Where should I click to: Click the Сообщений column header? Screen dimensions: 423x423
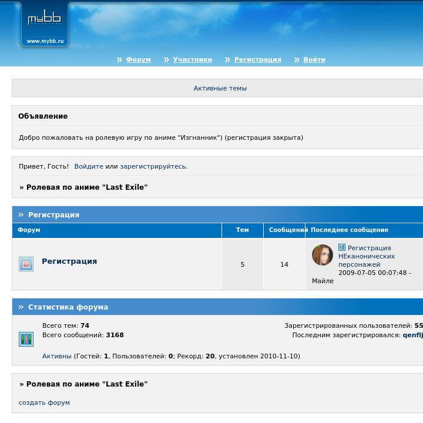(x=284, y=230)
